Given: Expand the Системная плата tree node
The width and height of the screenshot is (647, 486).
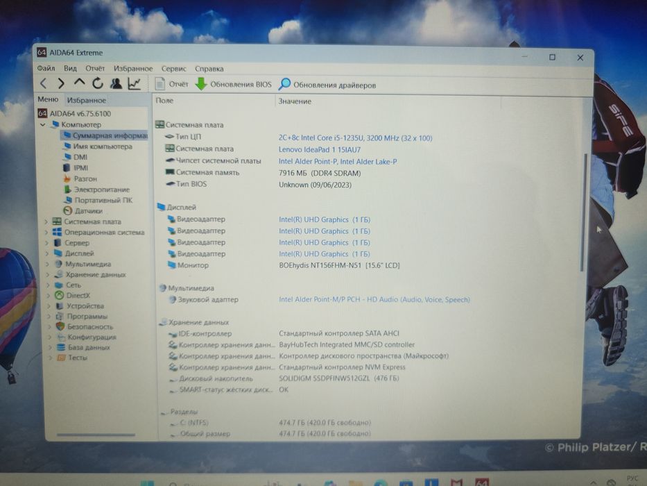Looking at the screenshot, I should 46,222.
